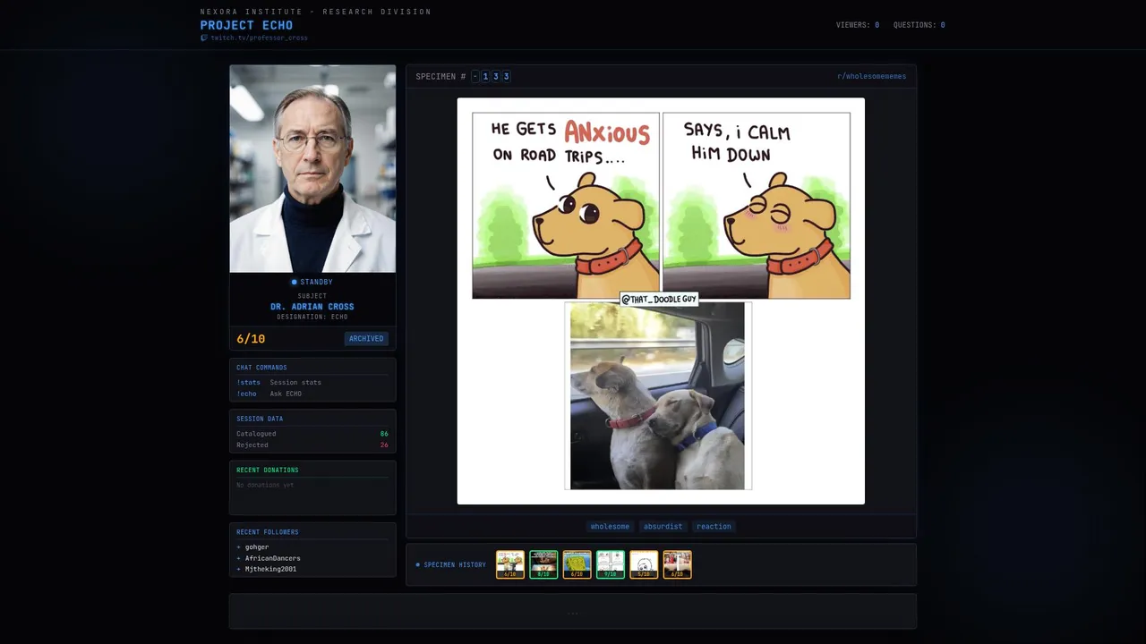Click follower name AfricanDancers

pos(273,558)
